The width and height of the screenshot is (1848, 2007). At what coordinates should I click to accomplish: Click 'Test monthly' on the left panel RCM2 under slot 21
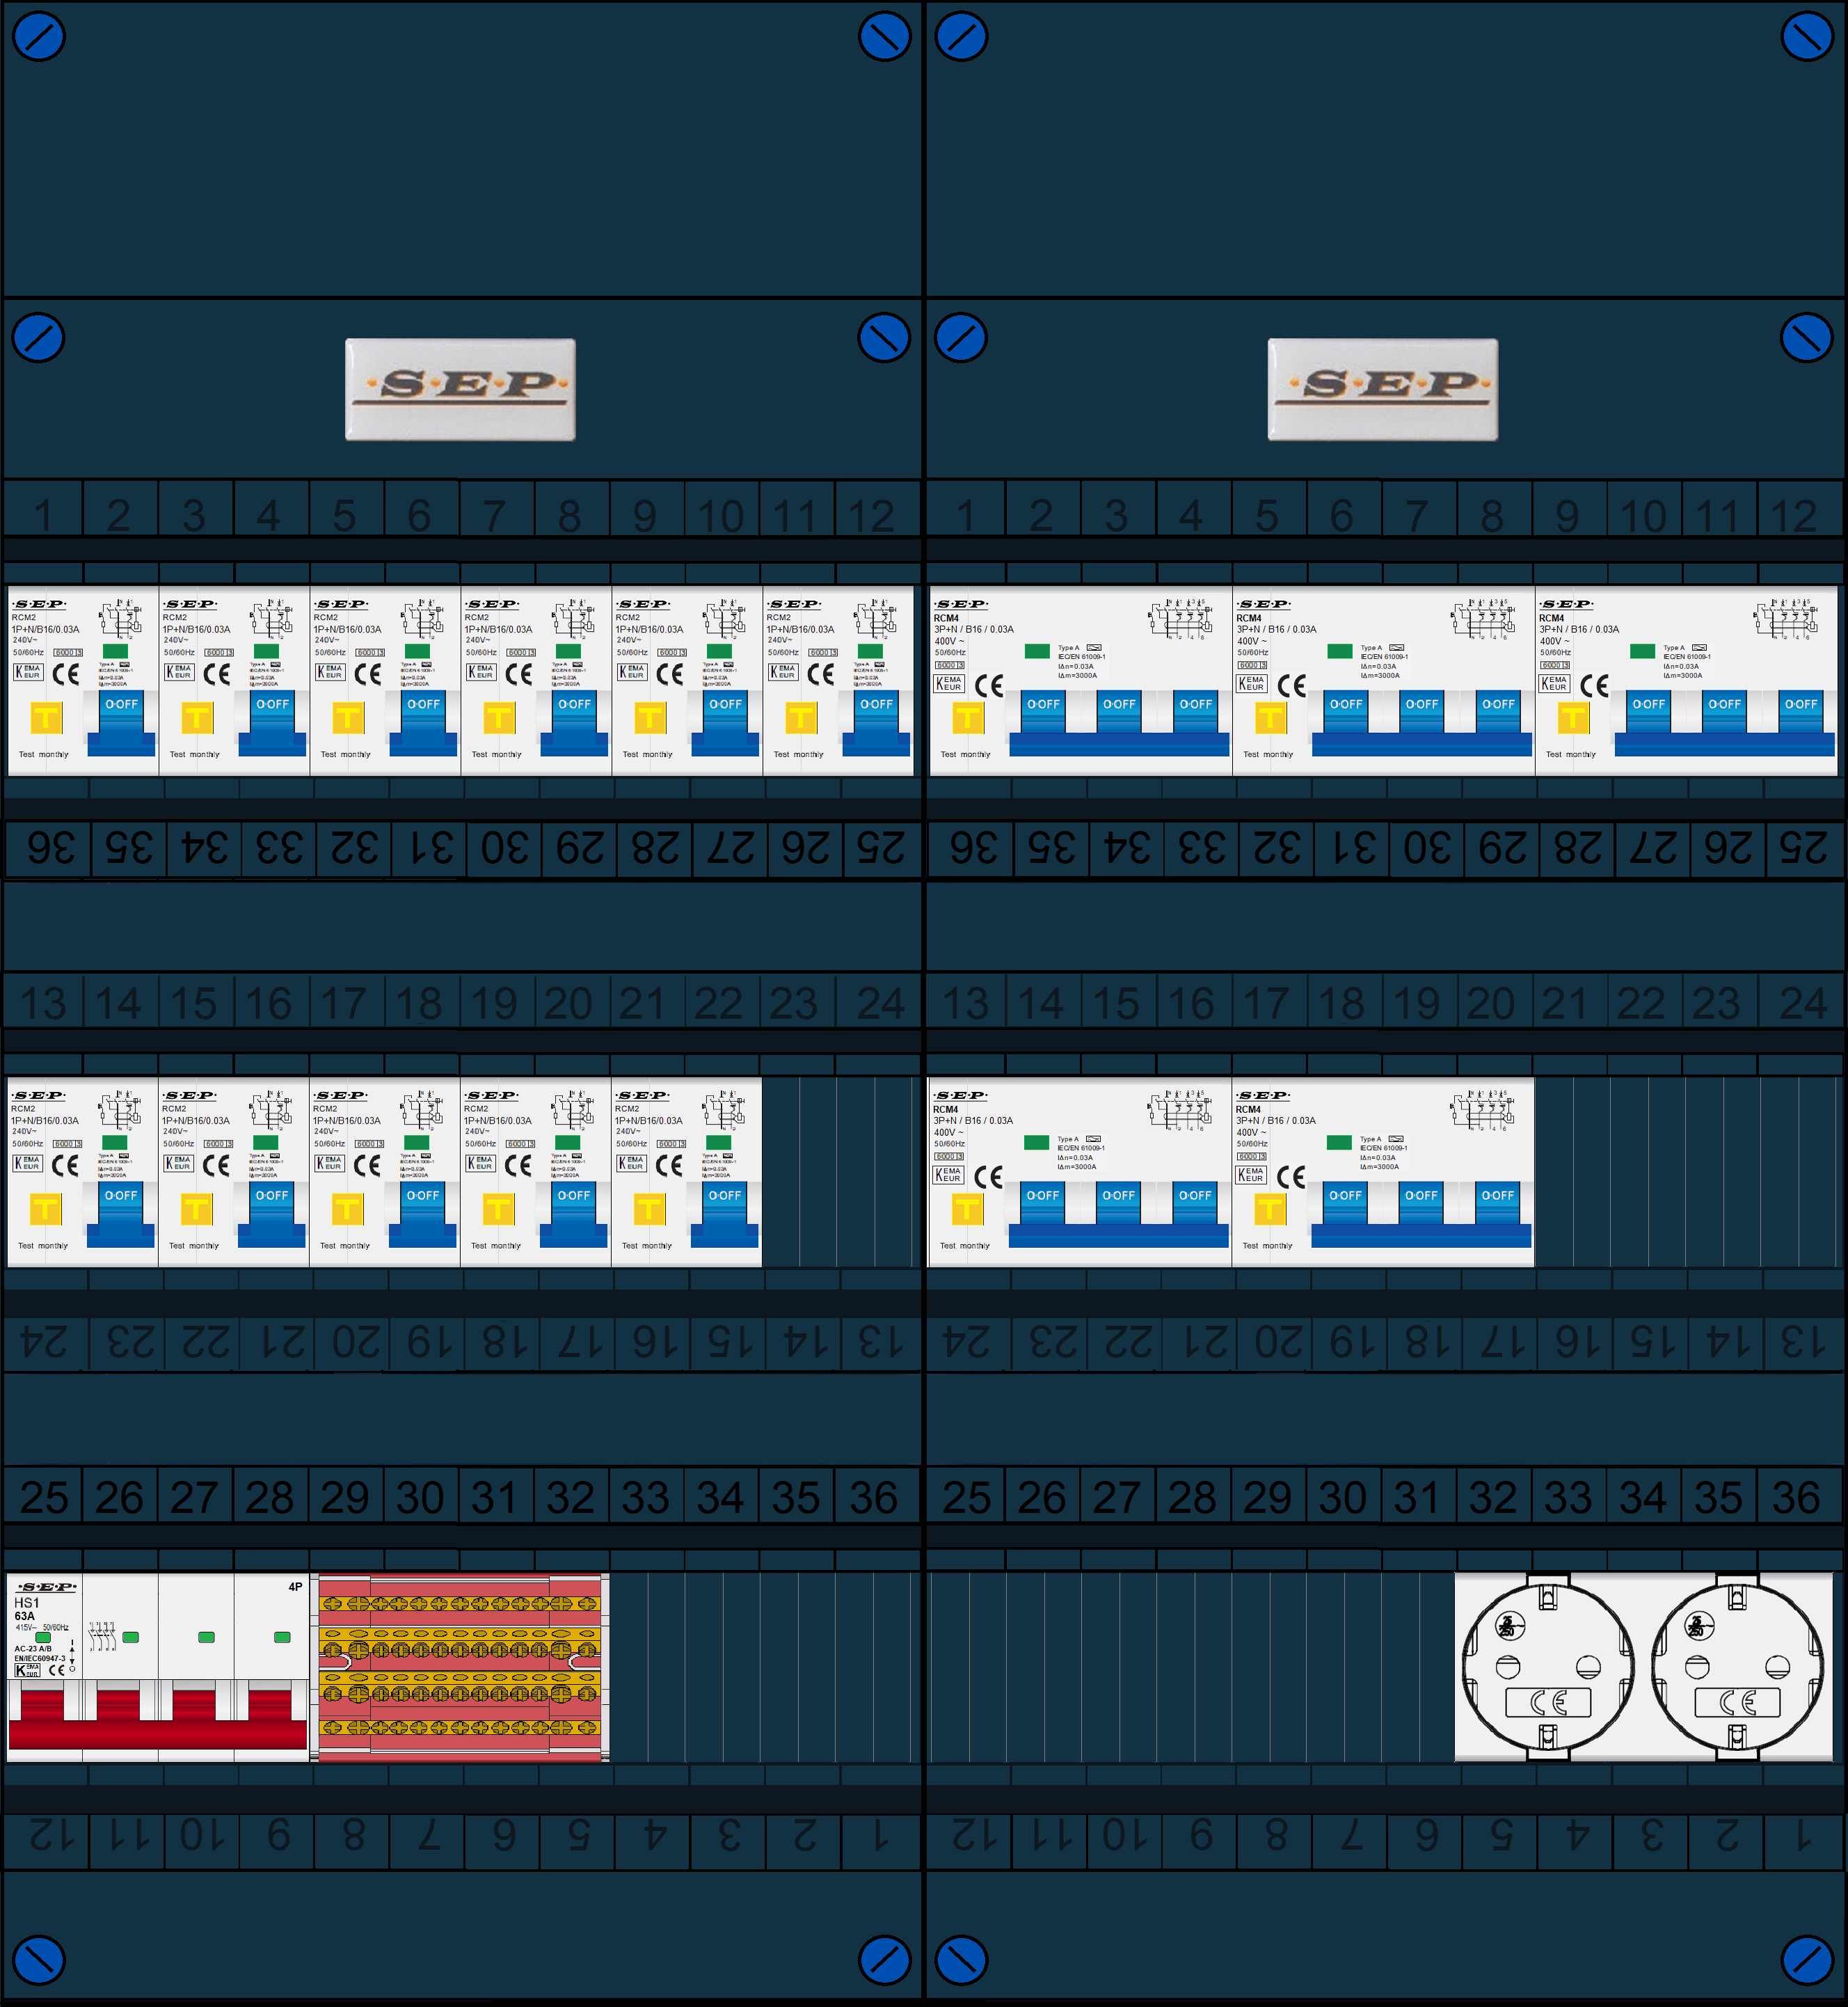point(647,1245)
